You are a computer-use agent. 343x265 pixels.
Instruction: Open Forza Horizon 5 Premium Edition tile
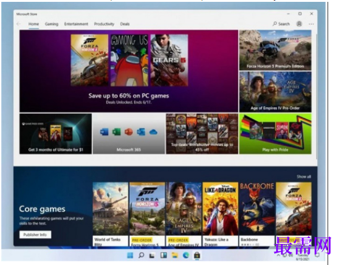coord(275,50)
